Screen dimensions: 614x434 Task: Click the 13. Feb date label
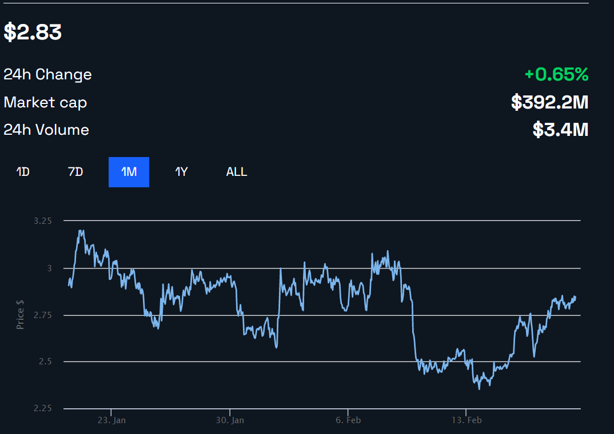click(467, 421)
